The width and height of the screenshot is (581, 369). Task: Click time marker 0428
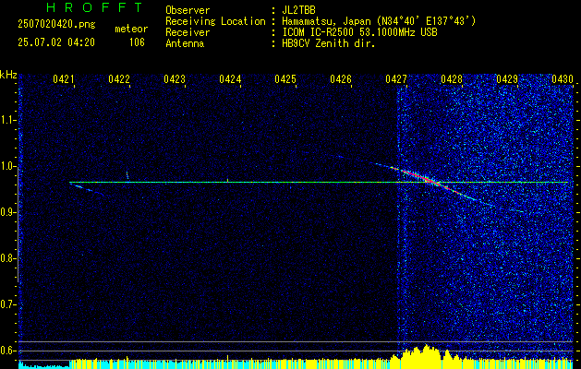tap(452, 79)
